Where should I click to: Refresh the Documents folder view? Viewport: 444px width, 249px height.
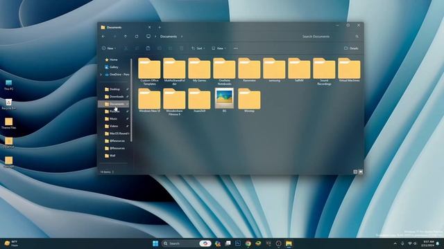[137, 37]
